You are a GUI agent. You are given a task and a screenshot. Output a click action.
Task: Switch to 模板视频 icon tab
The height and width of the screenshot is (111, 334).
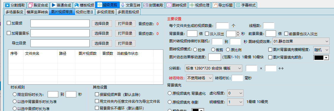tap(76, 5)
